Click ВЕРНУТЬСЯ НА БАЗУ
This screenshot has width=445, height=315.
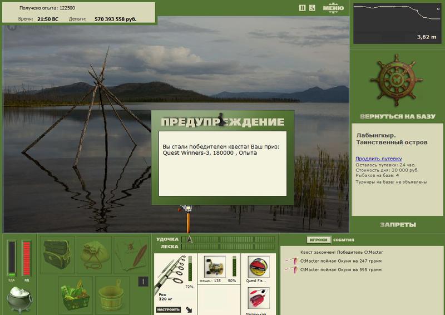397,116
